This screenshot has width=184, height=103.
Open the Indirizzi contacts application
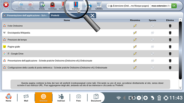(61, 98)
